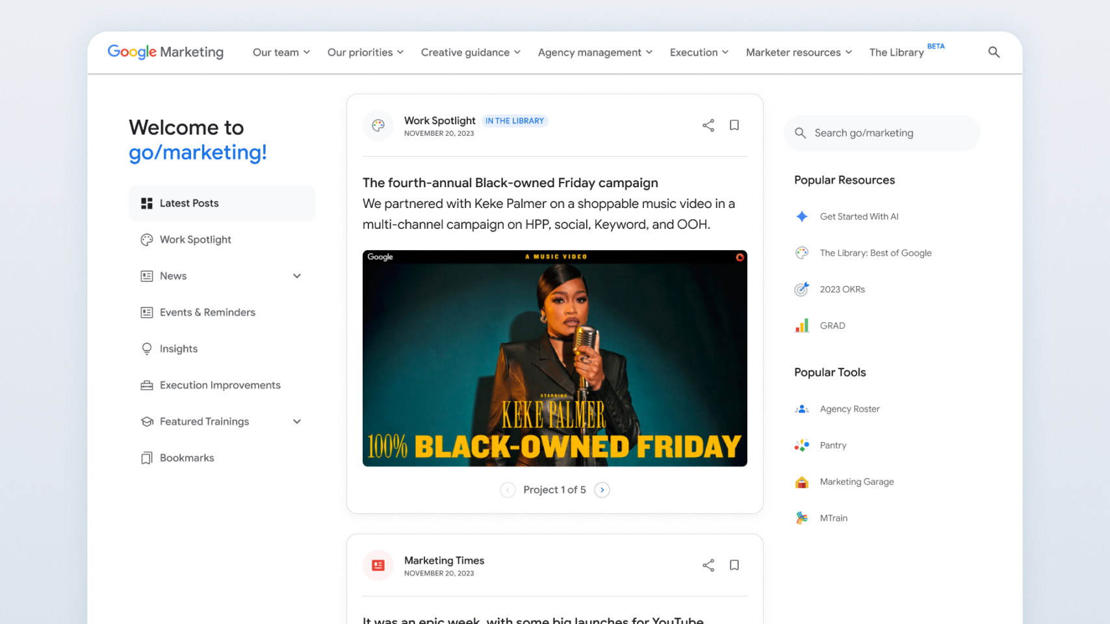Open the Execution dropdown menu
The height and width of the screenshot is (624, 1110).
point(699,53)
